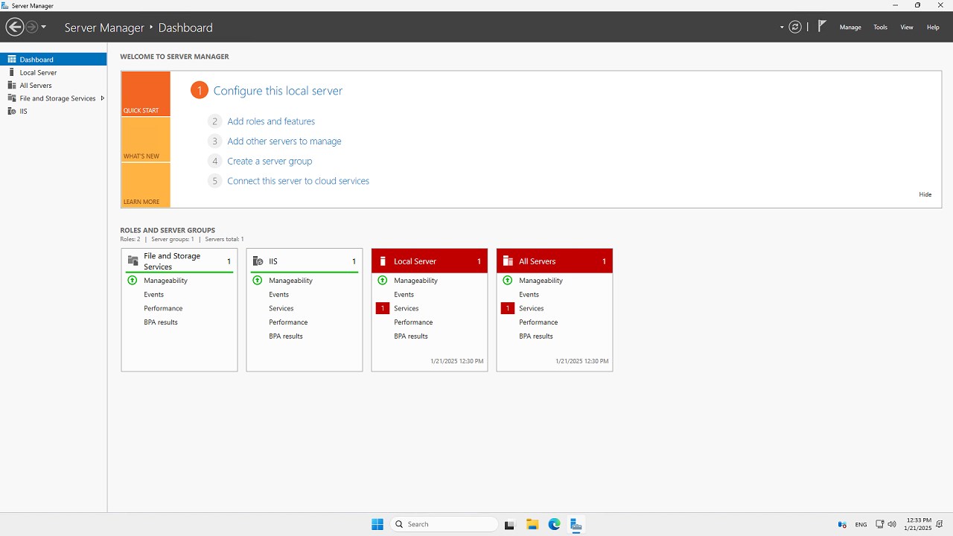Click Events in the IIS tile

278,295
